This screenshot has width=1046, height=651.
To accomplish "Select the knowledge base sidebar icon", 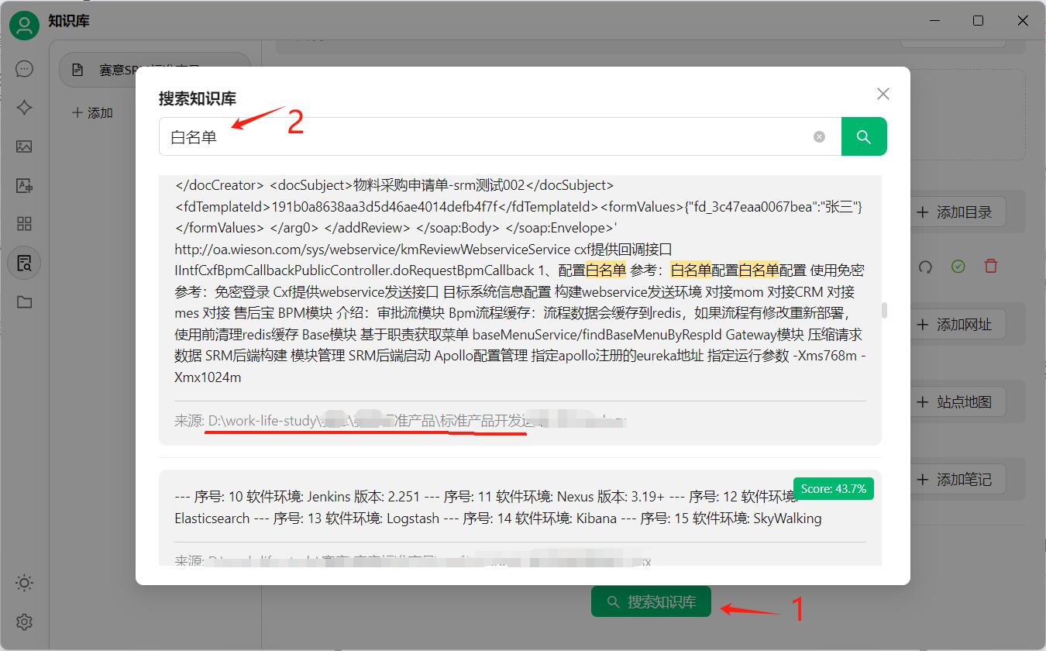I will pos(24,263).
